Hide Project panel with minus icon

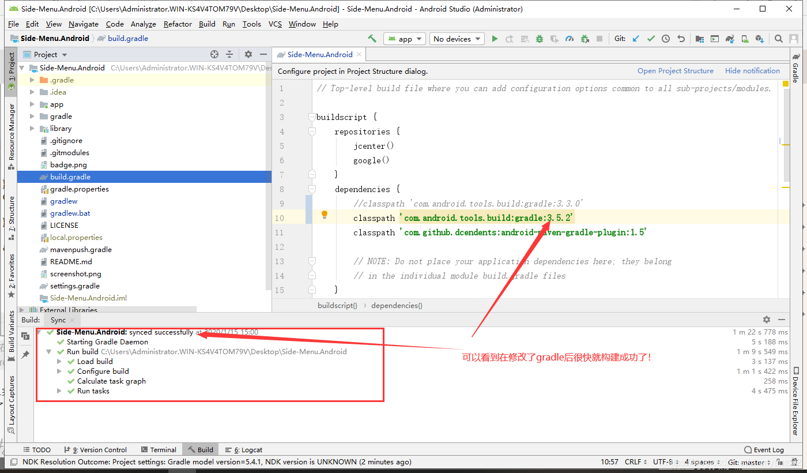coord(262,54)
